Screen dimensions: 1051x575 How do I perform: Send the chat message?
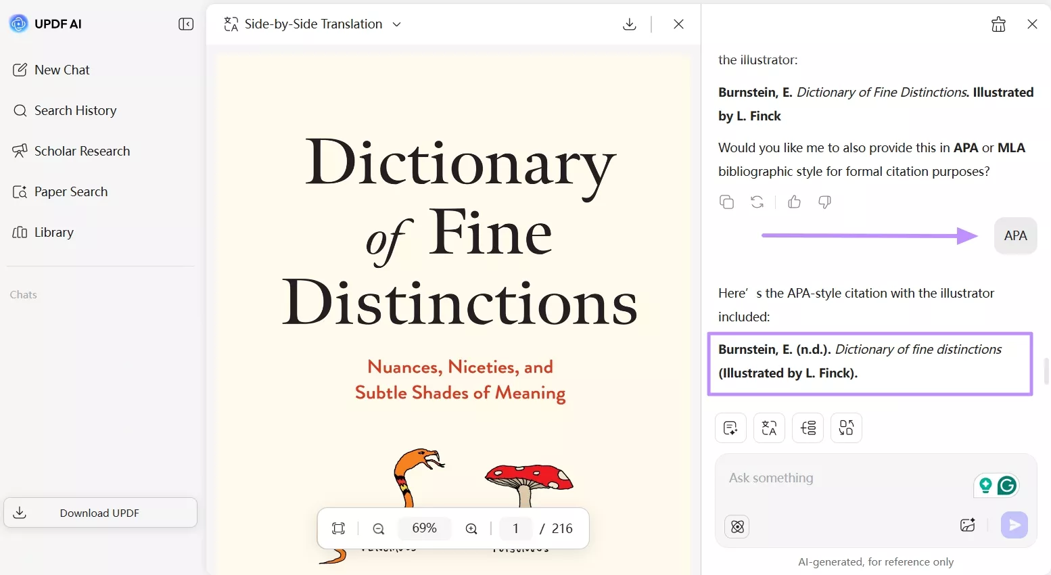click(1014, 525)
